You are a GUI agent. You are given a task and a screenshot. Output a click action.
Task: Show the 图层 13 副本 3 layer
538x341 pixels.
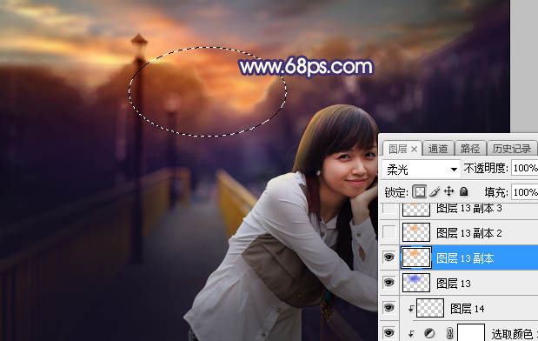tap(389, 209)
